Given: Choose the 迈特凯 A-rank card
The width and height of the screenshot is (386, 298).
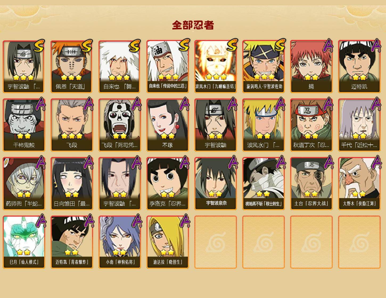Looking at the screenshot, I should [359, 67].
